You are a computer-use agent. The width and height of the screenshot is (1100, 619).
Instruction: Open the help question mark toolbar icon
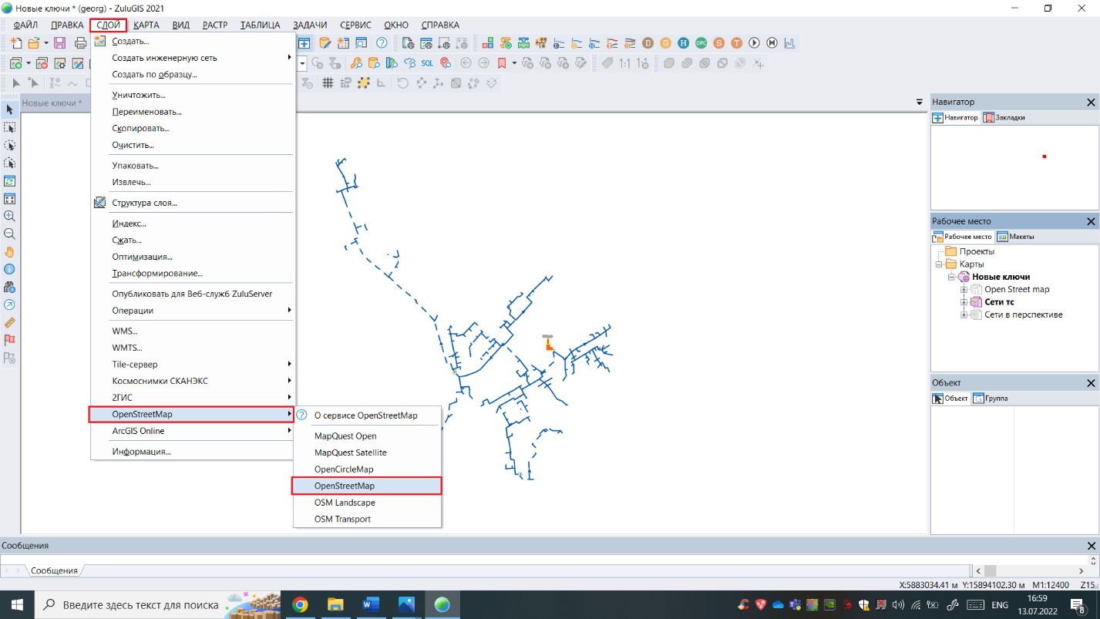[382, 43]
